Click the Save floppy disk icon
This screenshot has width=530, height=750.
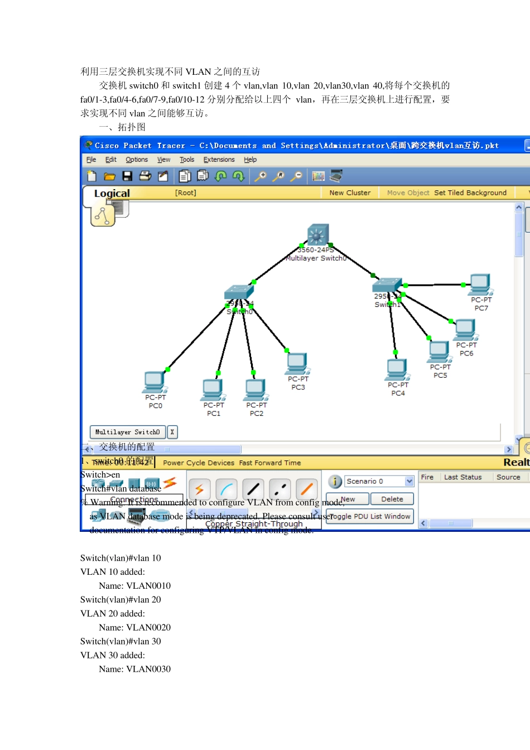pyautogui.click(x=127, y=176)
